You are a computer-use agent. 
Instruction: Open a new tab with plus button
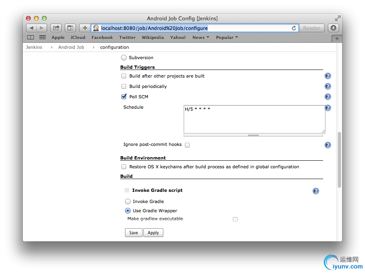pyautogui.click(x=337, y=39)
